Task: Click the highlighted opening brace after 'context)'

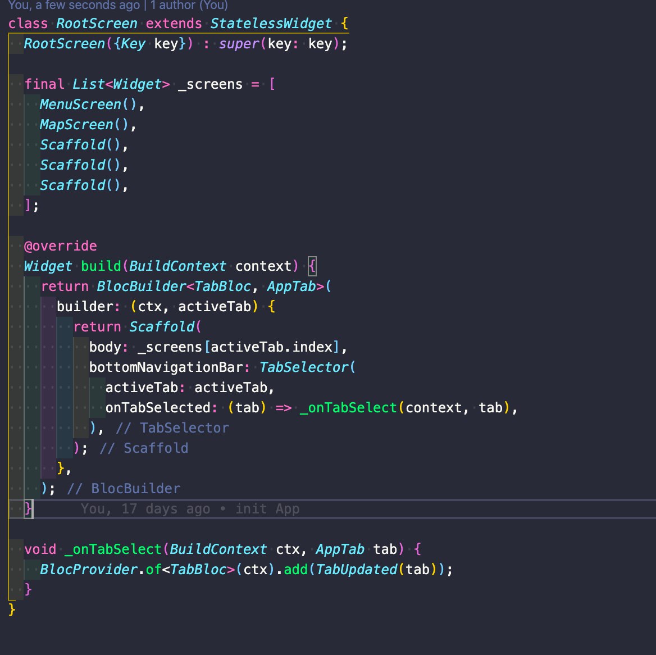Action: point(312,266)
